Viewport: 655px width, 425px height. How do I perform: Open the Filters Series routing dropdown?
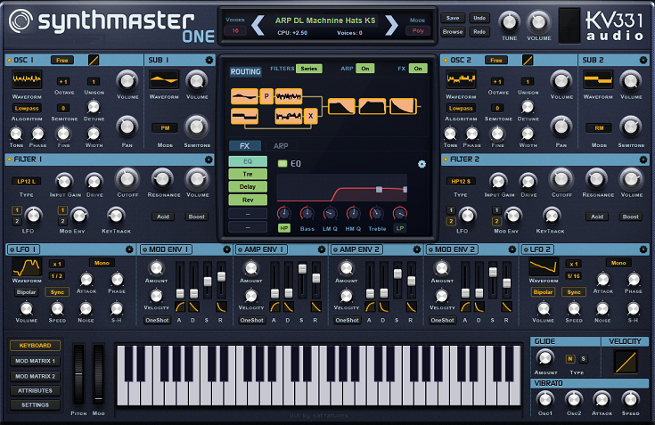(x=308, y=69)
